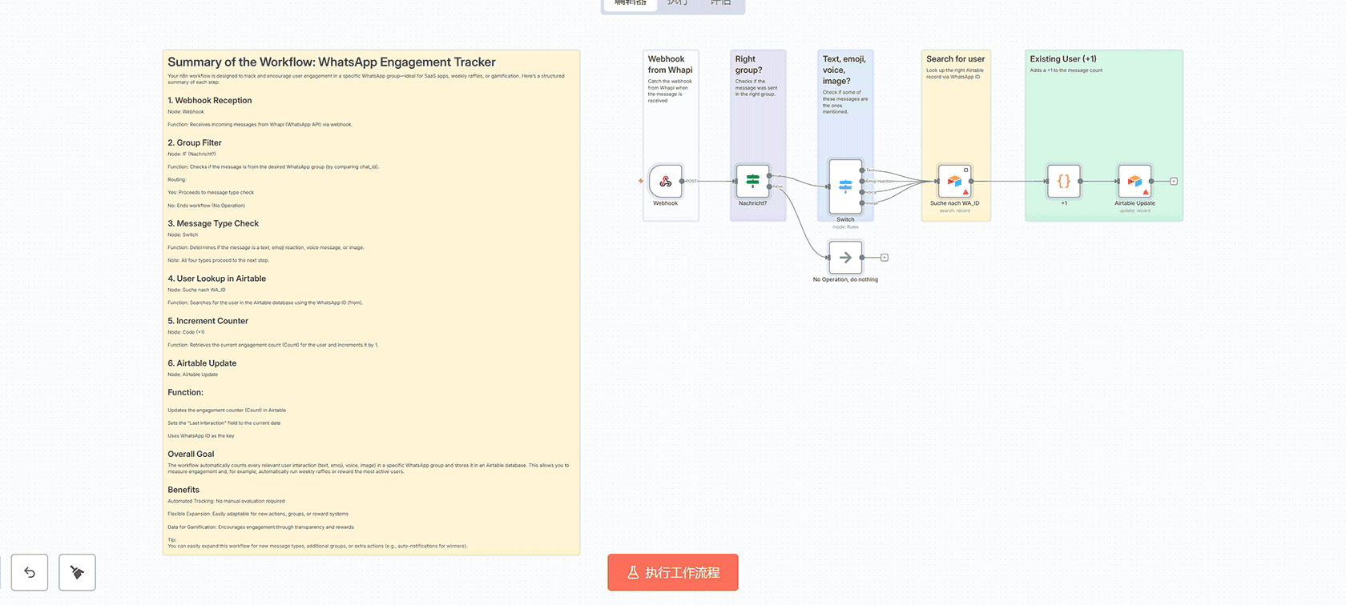Screen dimensions: 1346x605
Task: Click plus connector after No Operation node
Action: click(885, 258)
